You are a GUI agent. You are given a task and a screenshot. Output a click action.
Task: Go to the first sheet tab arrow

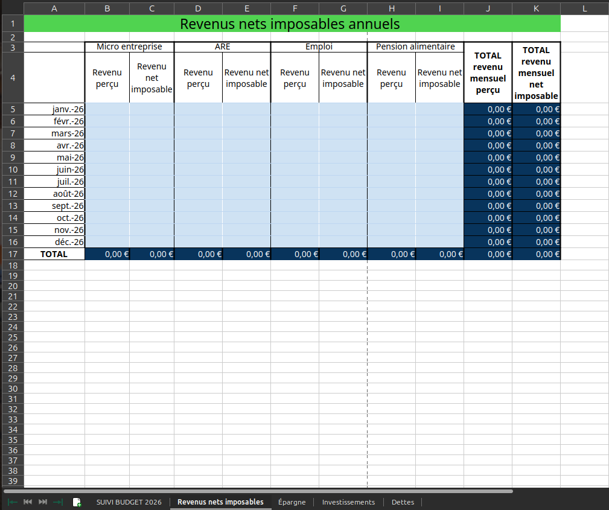13,502
